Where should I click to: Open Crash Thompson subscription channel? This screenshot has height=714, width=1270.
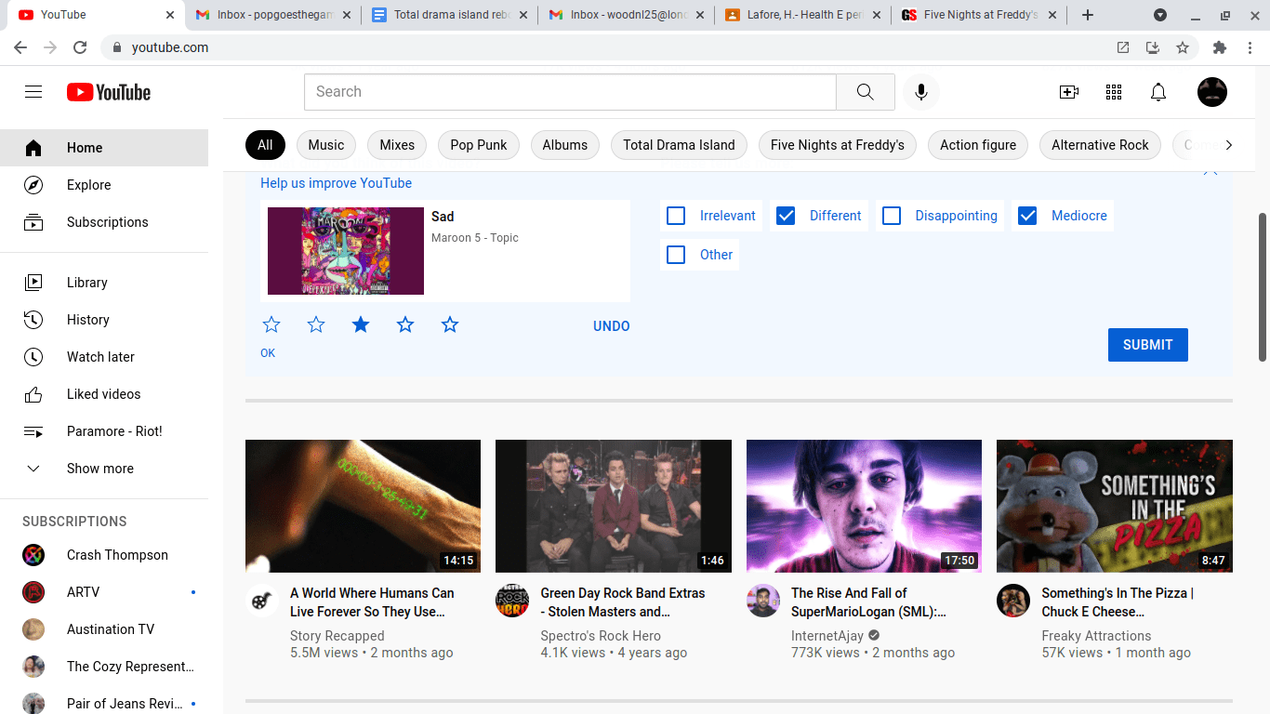click(x=104, y=555)
